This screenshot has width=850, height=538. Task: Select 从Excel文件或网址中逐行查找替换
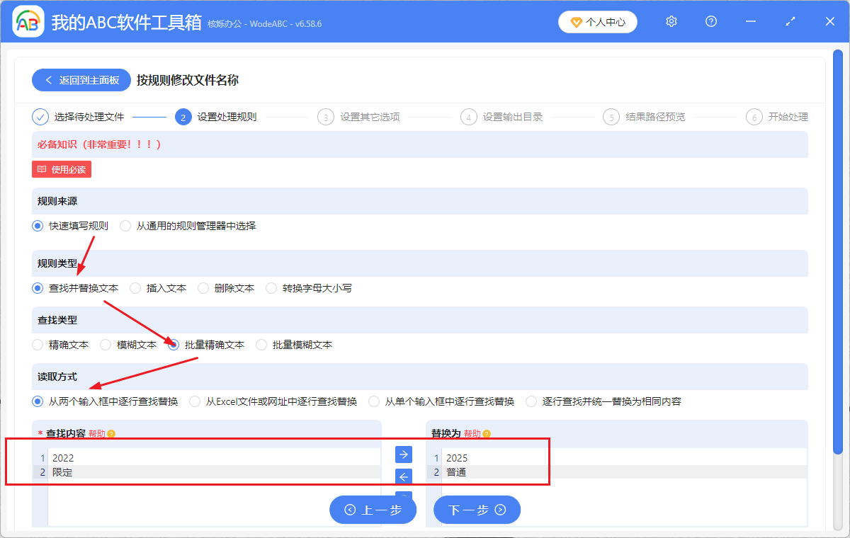[x=194, y=401]
